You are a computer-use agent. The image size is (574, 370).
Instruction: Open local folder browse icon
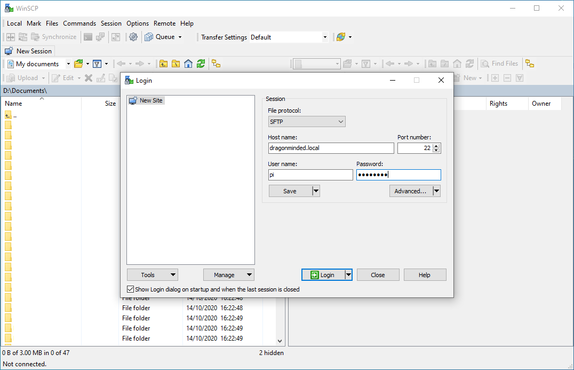coord(78,64)
